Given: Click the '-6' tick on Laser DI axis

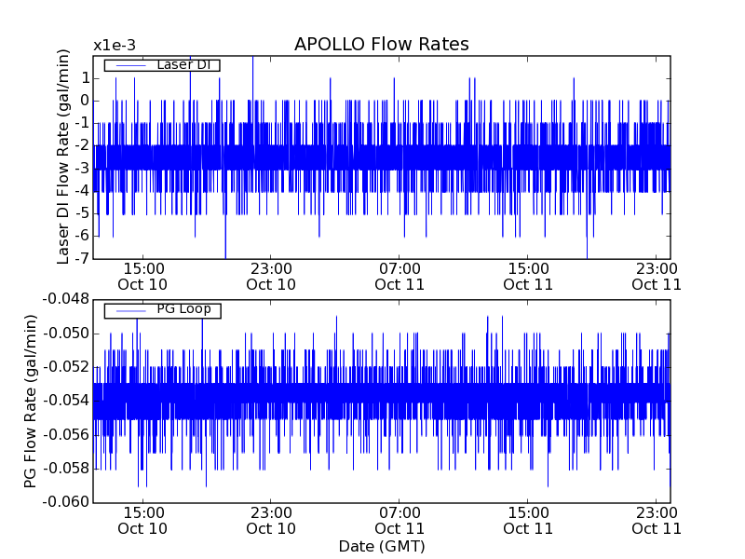Looking at the screenshot, I should pyautogui.click(x=83, y=236).
